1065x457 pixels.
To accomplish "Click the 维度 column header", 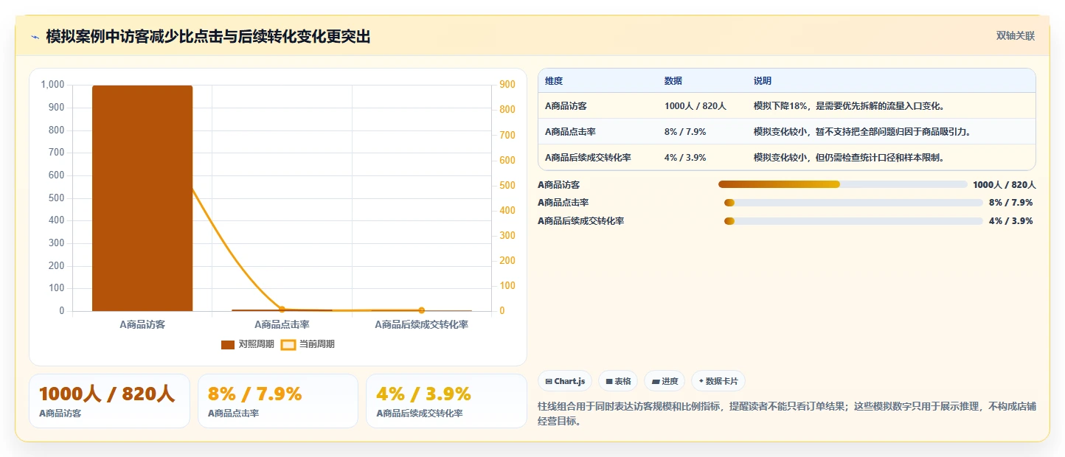I will pyautogui.click(x=554, y=81).
